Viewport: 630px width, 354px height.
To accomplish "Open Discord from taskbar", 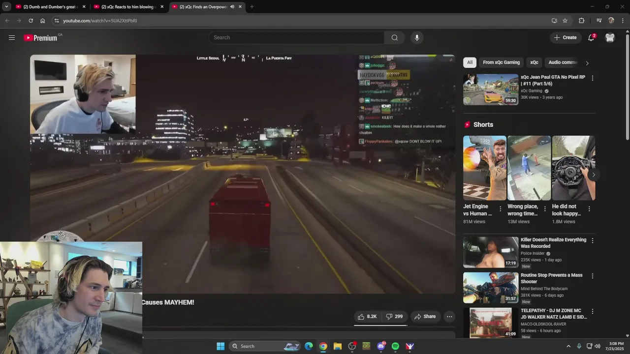I will click(x=381, y=346).
